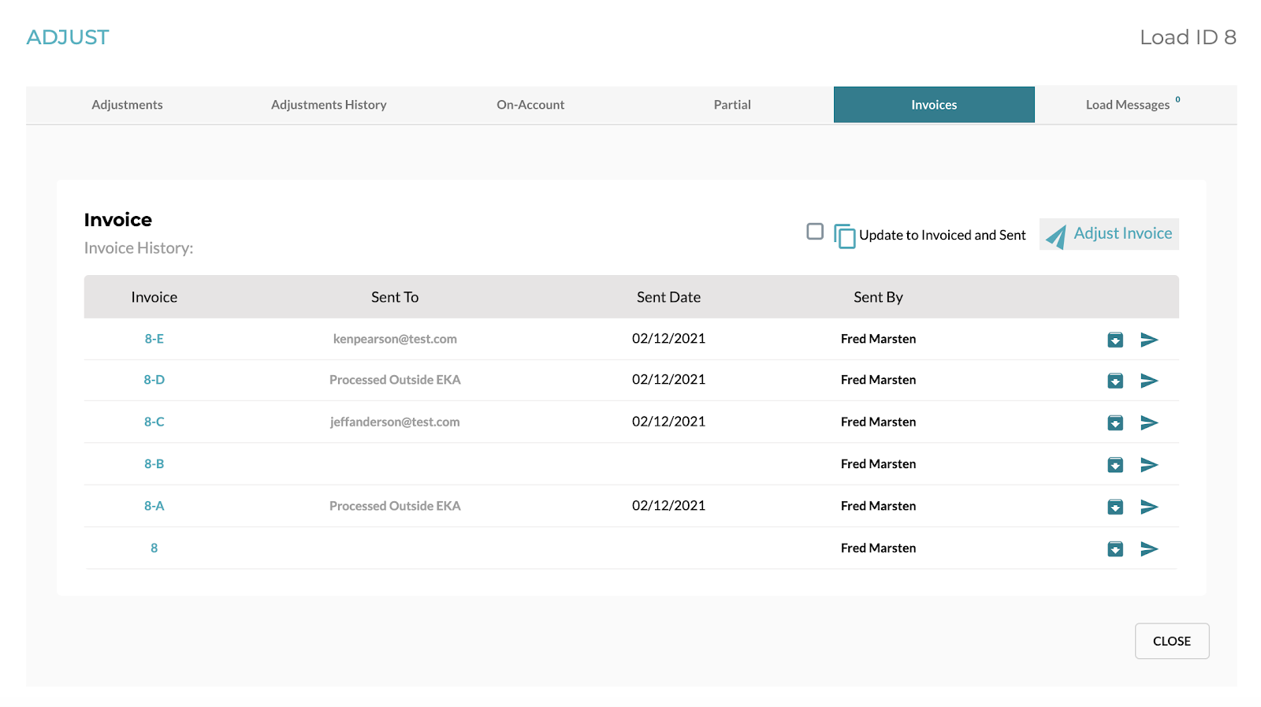Click the download icon for invoice 8
The width and height of the screenshot is (1261, 707).
1115,549
